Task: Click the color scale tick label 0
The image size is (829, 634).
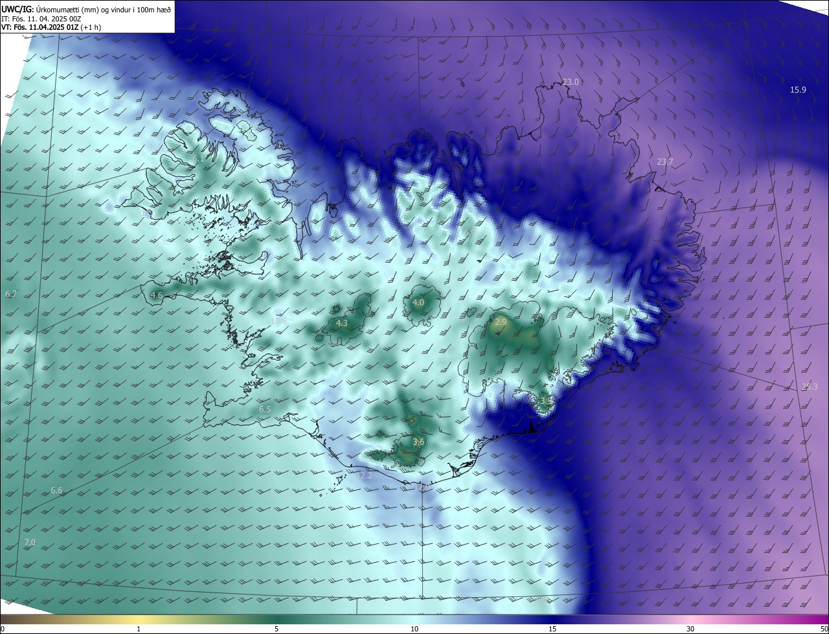Action: click(x=3, y=629)
